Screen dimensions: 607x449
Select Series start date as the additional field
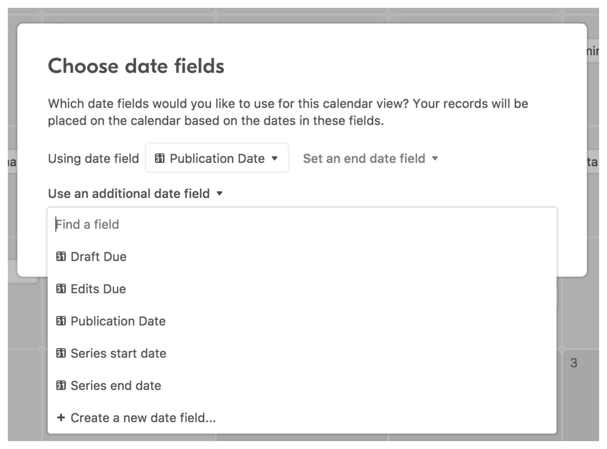click(x=118, y=353)
